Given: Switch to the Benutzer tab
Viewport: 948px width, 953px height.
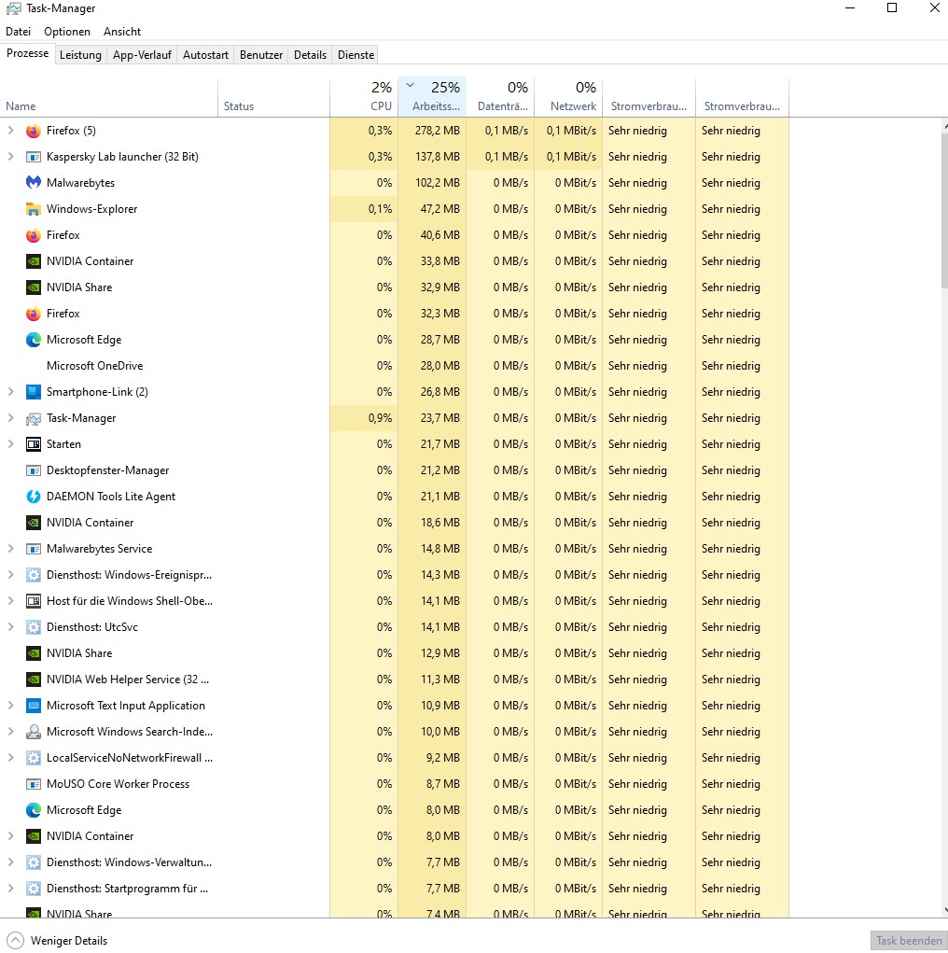Looking at the screenshot, I should point(261,55).
